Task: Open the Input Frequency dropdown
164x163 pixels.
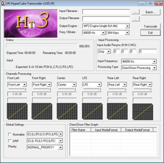Action: (x=139, y=61)
